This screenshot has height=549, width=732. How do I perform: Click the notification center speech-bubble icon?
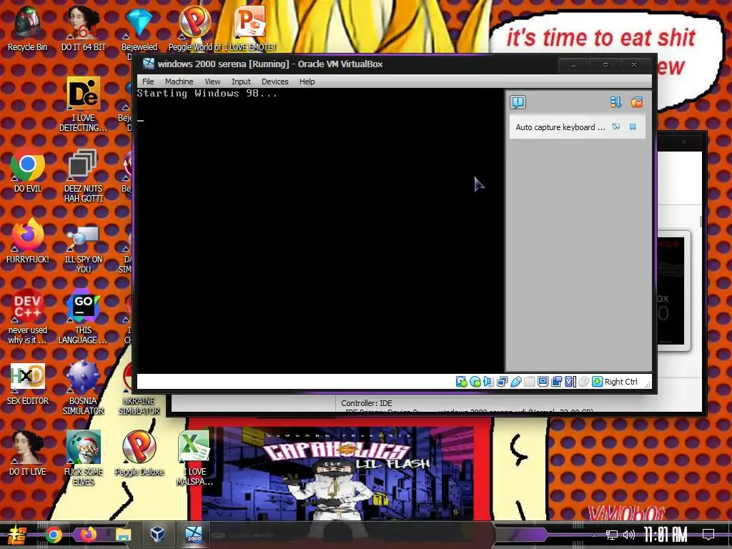click(518, 102)
